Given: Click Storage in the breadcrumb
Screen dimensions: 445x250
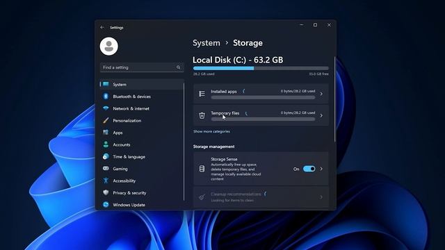Looking at the screenshot, I should click(248, 43).
